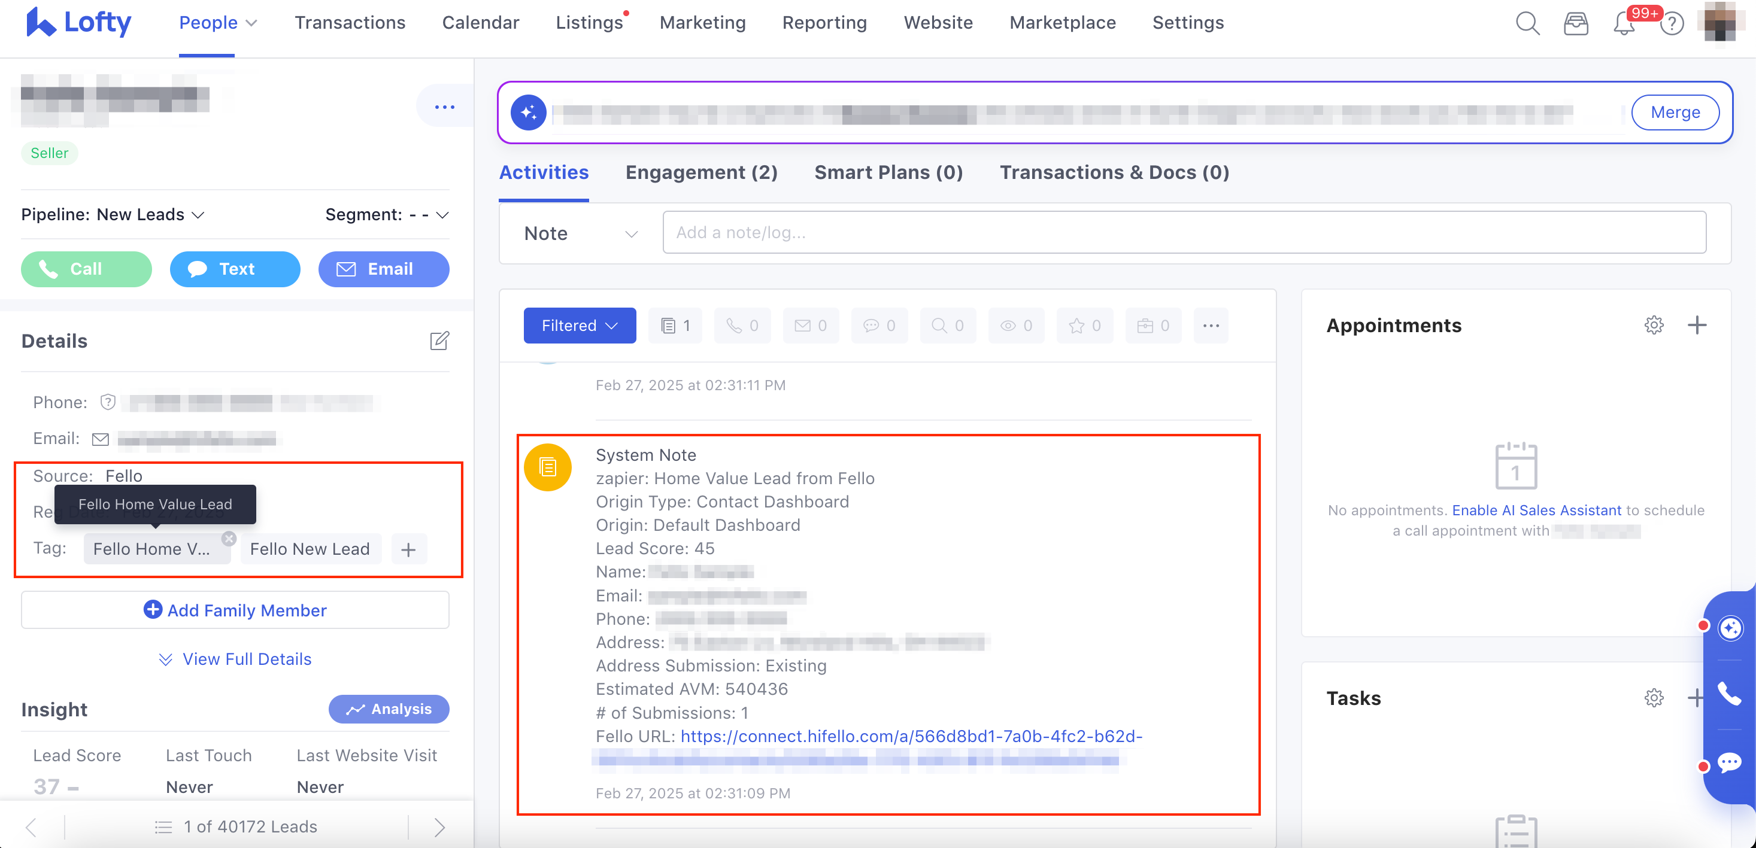Open Calendar in top navigation

tap(481, 23)
